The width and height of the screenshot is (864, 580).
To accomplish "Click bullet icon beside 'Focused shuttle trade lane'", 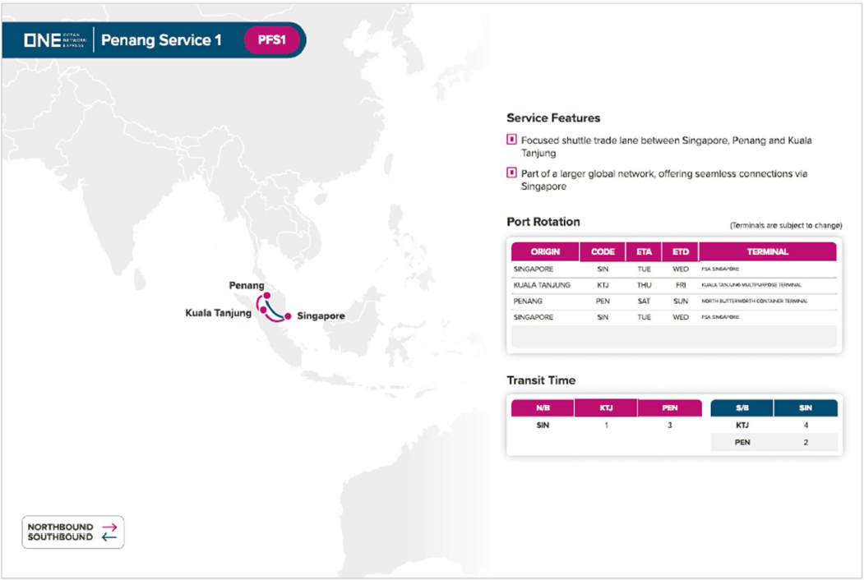I will (511, 140).
